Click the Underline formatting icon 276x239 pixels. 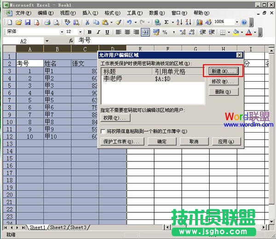(107, 32)
